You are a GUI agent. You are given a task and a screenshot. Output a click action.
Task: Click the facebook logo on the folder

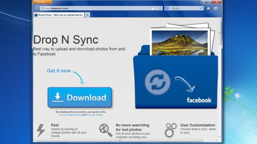coord(199,100)
